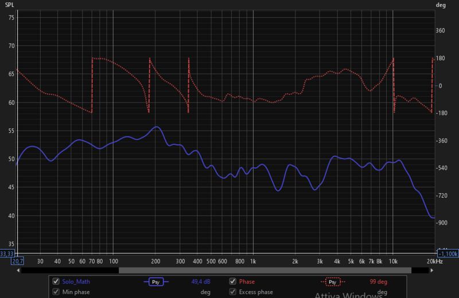Open Phase smoothing Psy button

click(333, 282)
